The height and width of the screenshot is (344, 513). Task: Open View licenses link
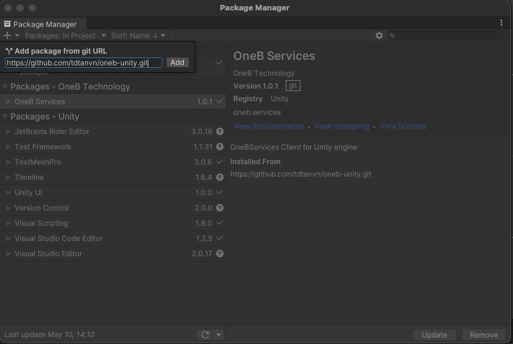point(403,126)
